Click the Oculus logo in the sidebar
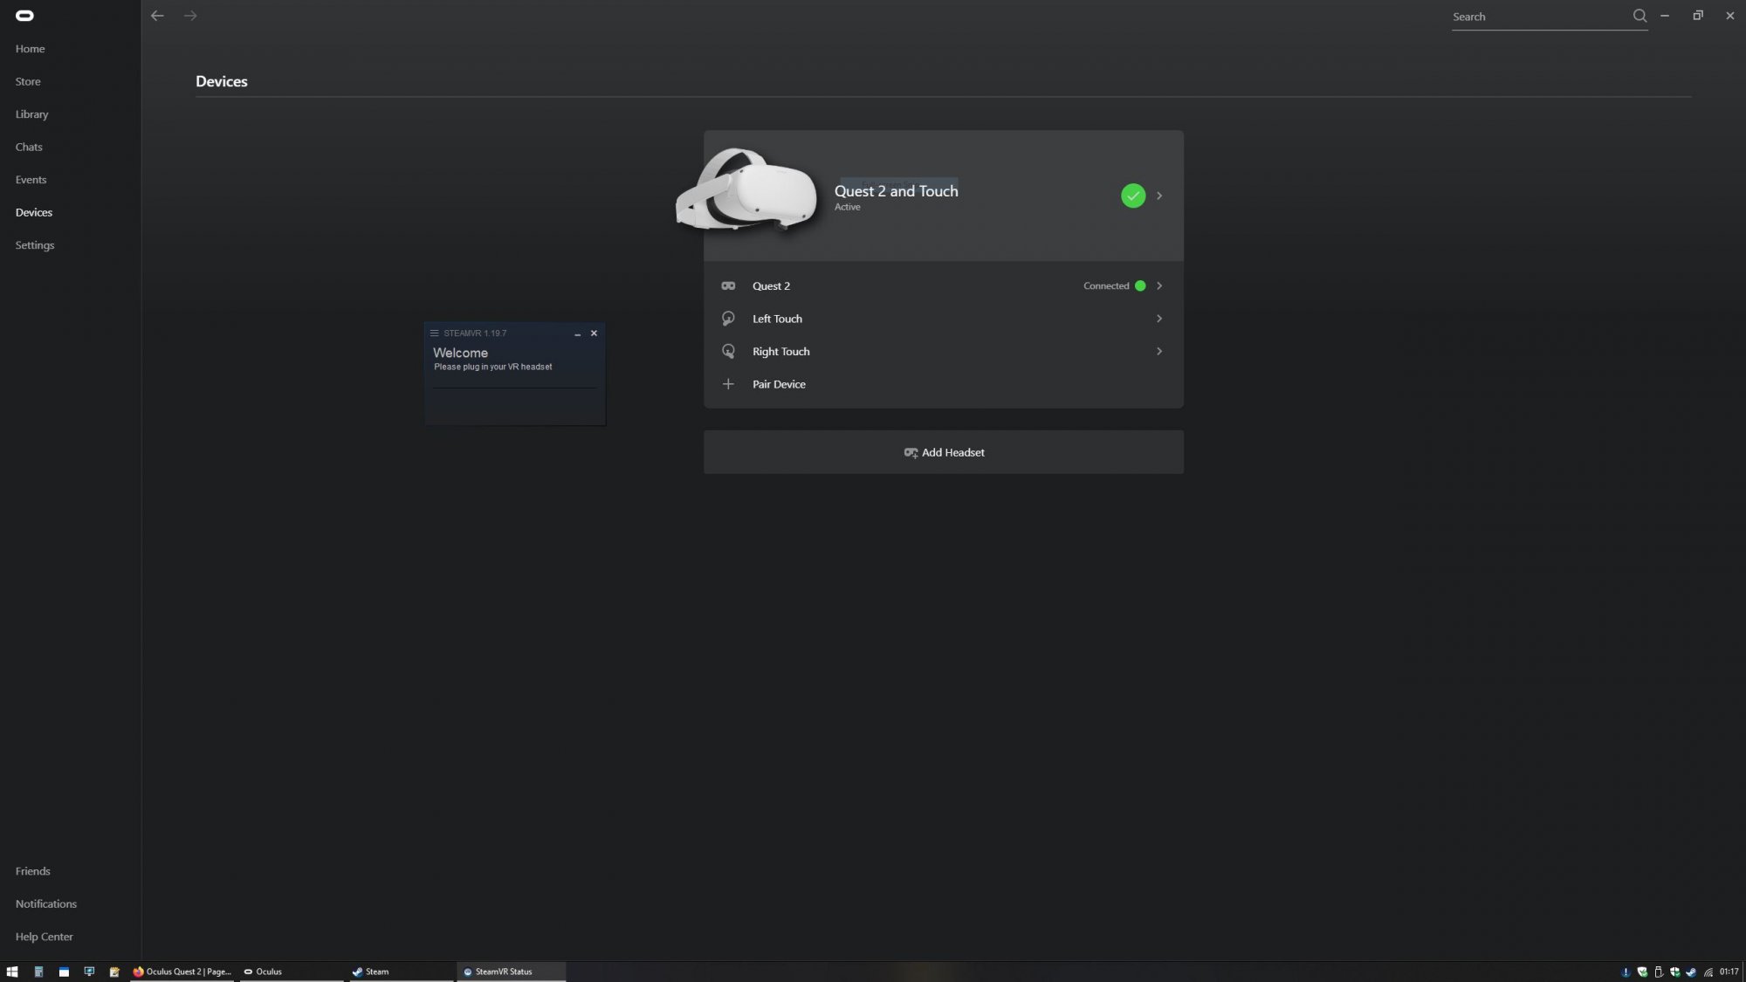The height and width of the screenshot is (982, 1746). click(24, 16)
